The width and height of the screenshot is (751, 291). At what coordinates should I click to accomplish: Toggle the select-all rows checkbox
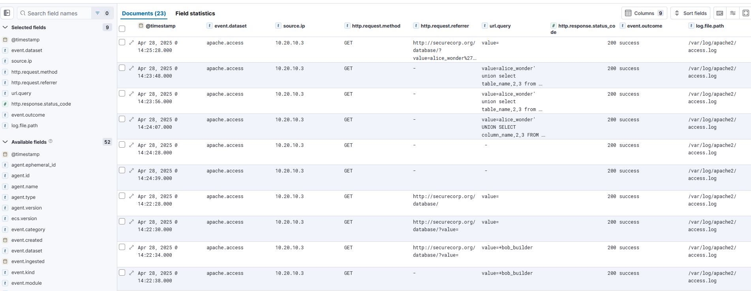[122, 29]
